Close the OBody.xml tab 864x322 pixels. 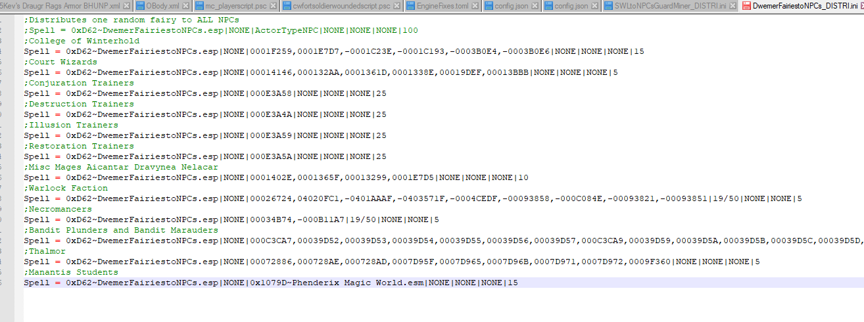click(185, 6)
